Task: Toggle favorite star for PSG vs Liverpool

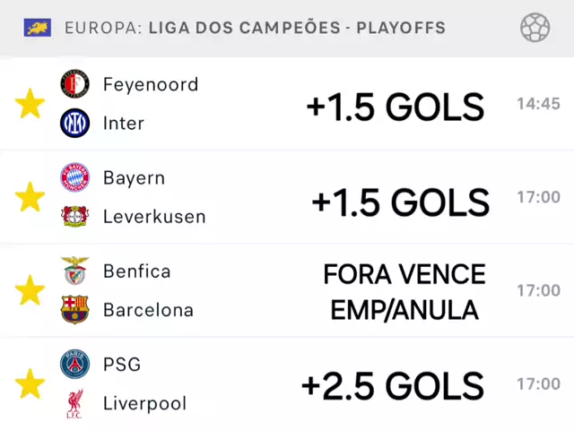Action: click(30, 383)
